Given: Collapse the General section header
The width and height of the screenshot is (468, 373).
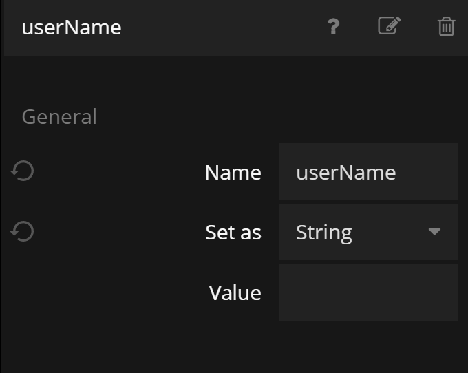Looking at the screenshot, I should coord(59,117).
